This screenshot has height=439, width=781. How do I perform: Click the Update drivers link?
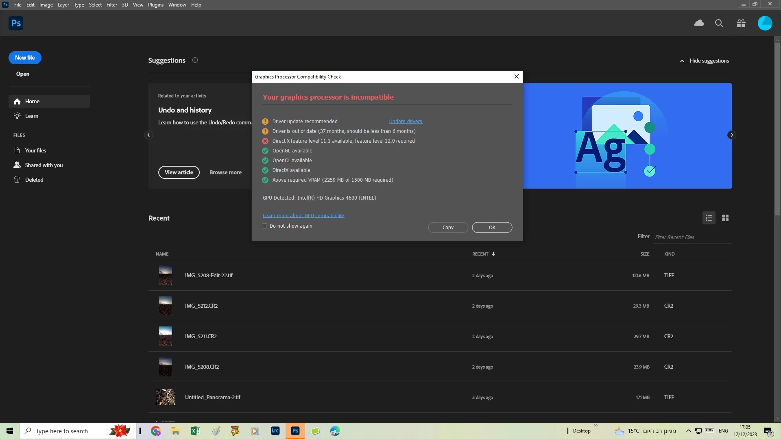click(406, 122)
